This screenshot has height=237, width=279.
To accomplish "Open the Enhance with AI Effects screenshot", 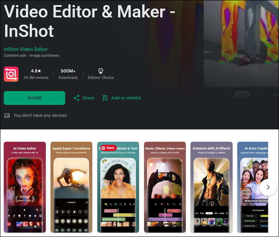I will click(212, 187).
